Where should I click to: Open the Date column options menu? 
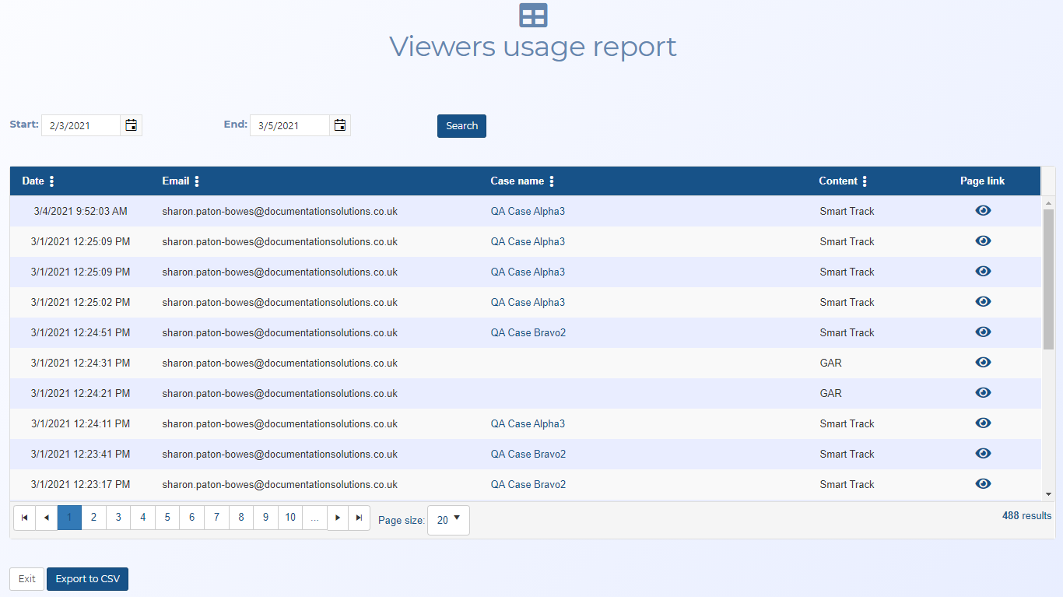tap(52, 181)
